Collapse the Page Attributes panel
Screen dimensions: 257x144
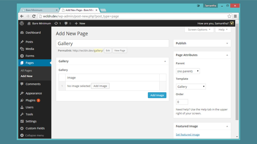tap(227, 55)
